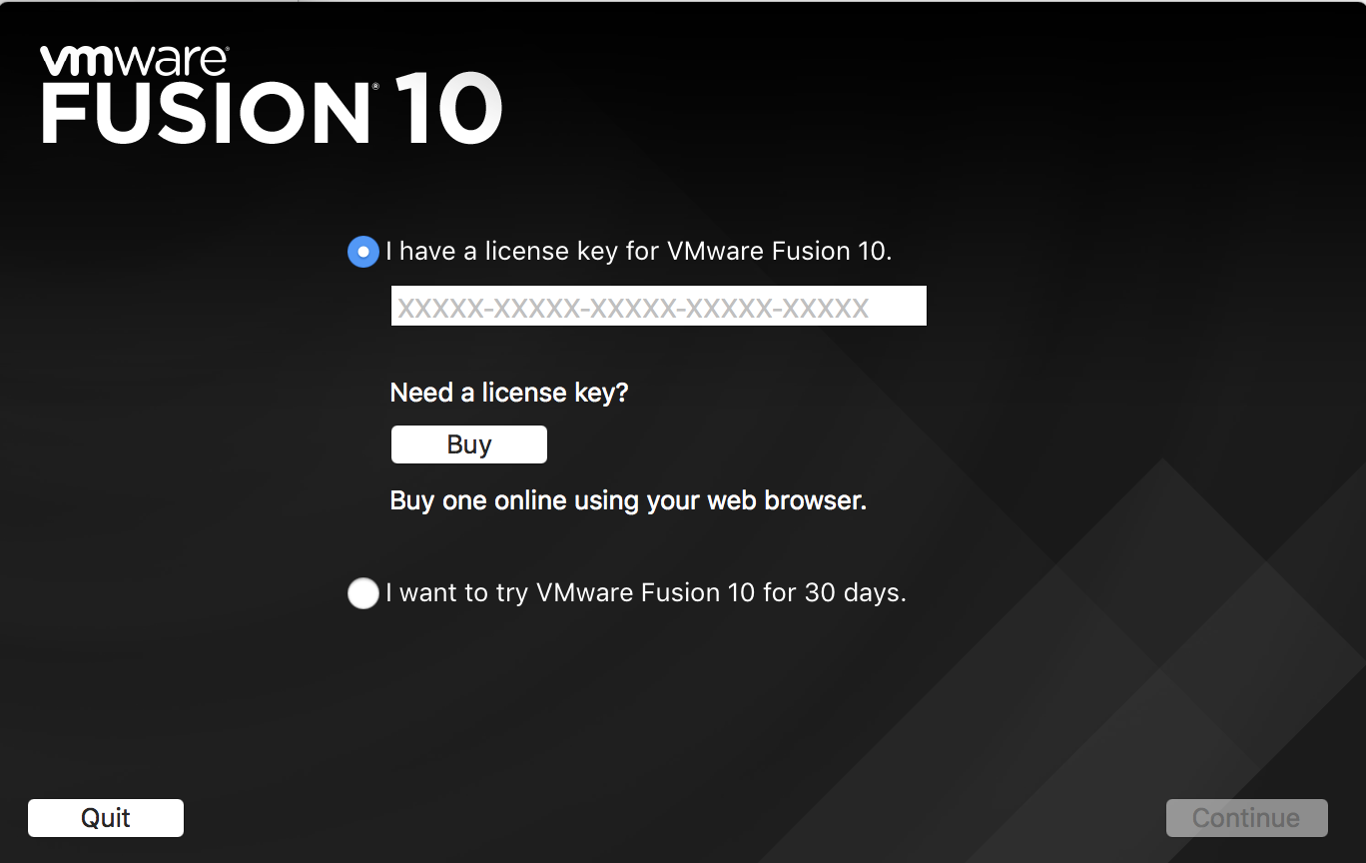Click the vmware wordmark in the logo
This screenshot has width=1366, height=863.
(x=135, y=62)
